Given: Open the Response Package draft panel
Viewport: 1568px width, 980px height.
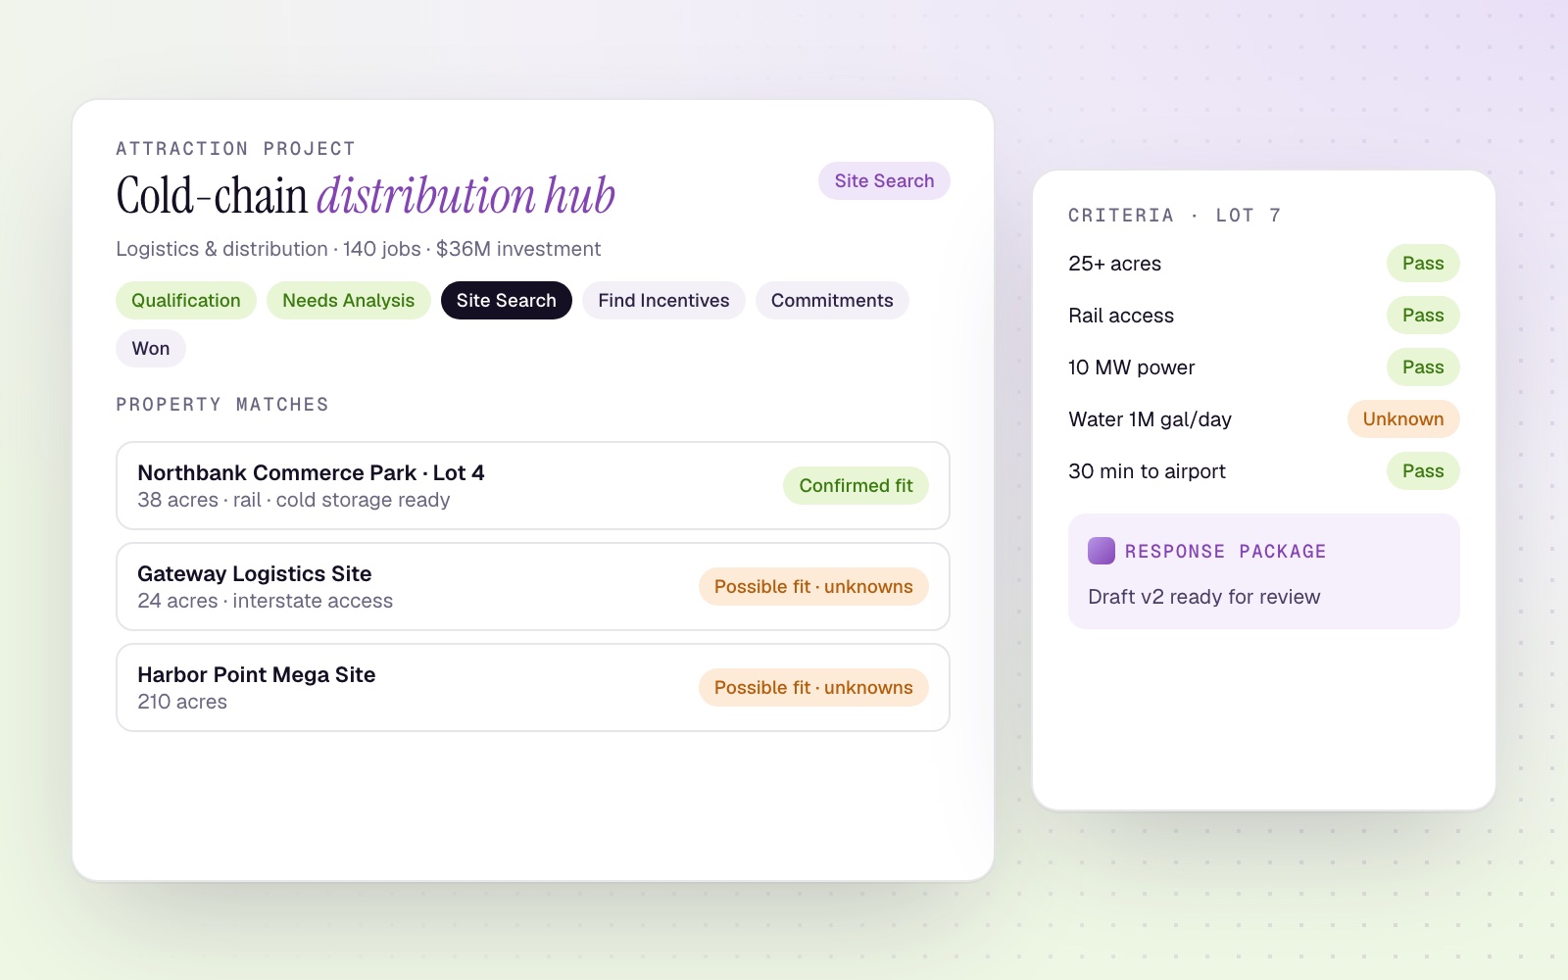Looking at the screenshot, I should pyautogui.click(x=1264, y=571).
